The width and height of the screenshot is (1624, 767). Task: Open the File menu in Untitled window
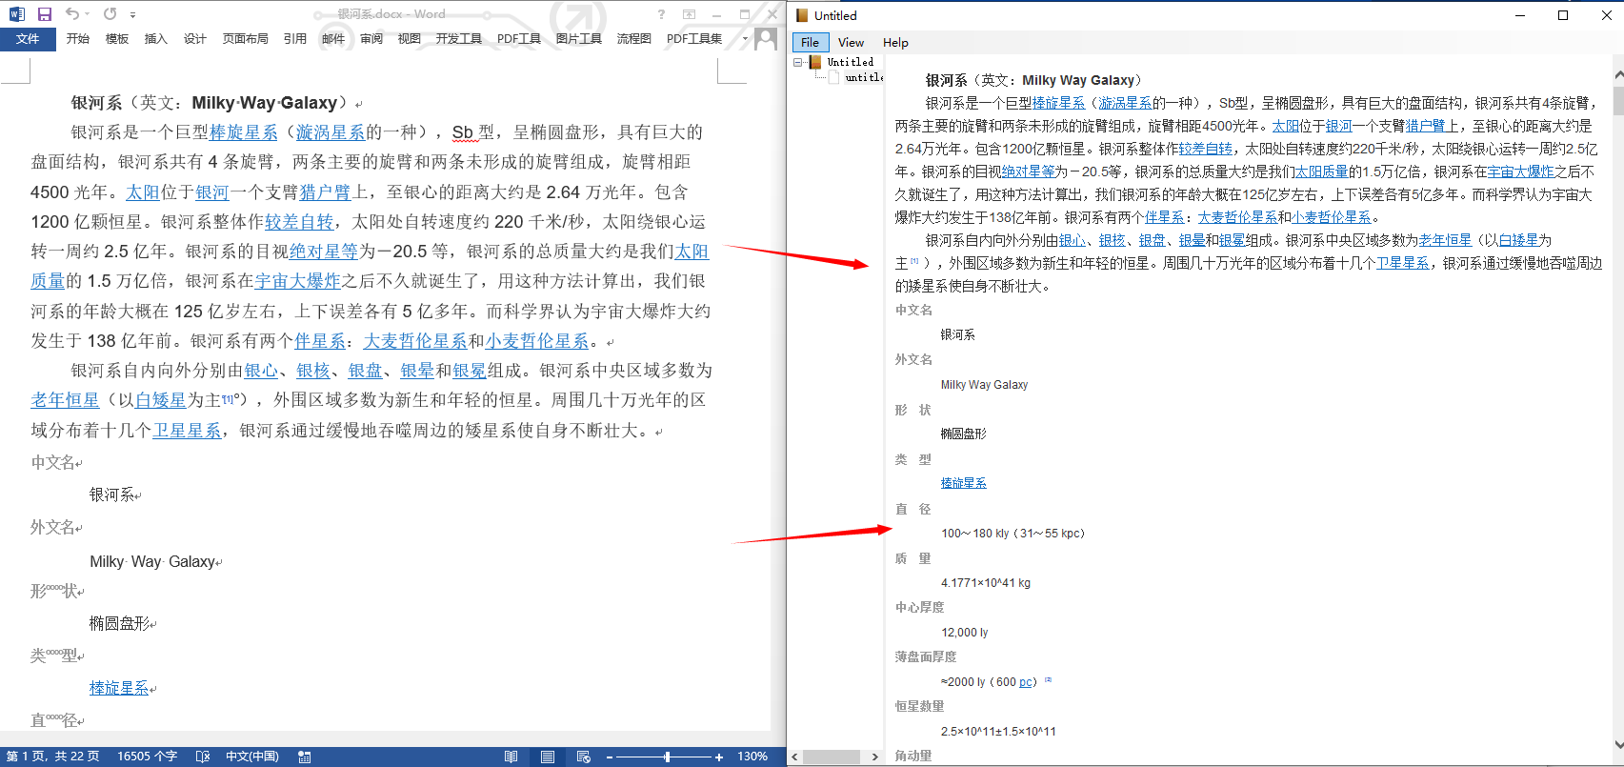[810, 43]
